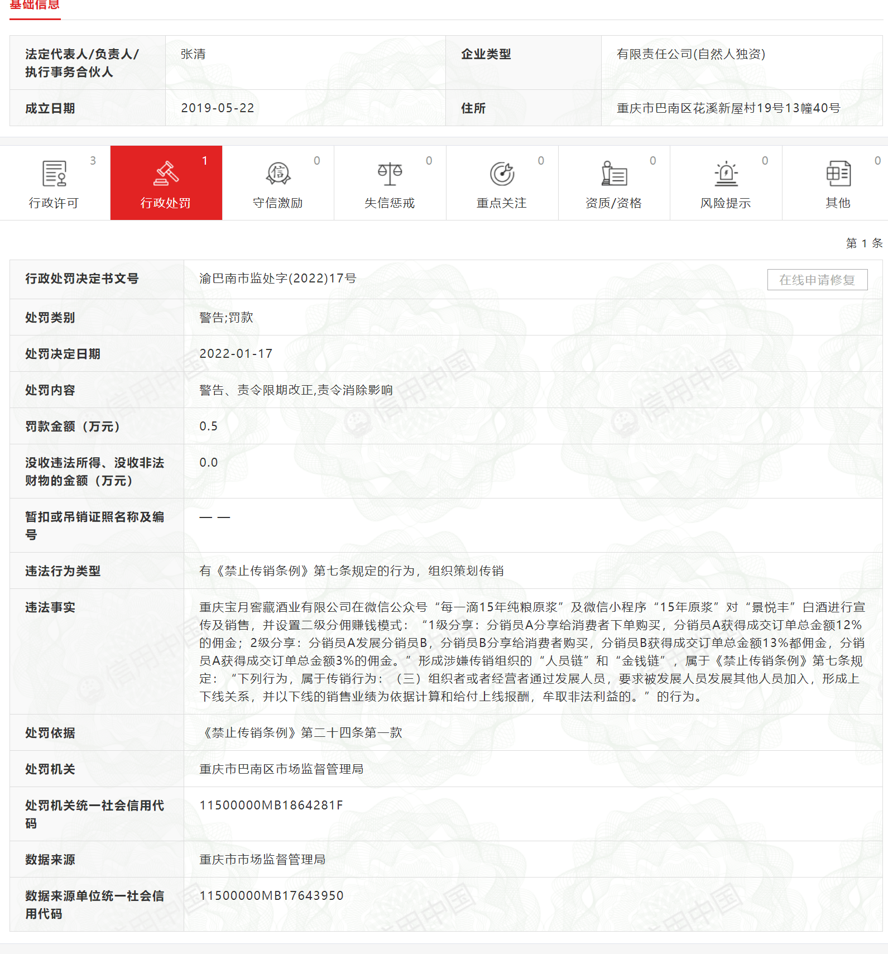Click the 行政许可 count badge 3
The height and width of the screenshot is (954, 888).
(x=93, y=161)
